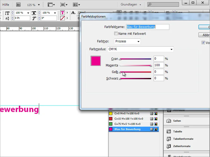Open the Hilfe menu
The height and width of the screenshot is (157, 210).
[x=6, y=5]
